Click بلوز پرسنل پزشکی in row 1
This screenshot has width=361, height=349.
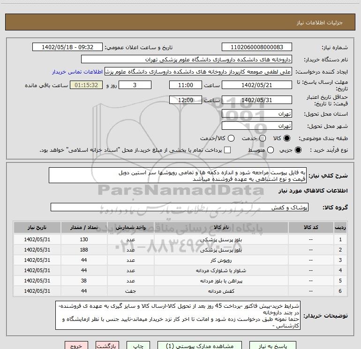pyautogui.click(x=221, y=240)
